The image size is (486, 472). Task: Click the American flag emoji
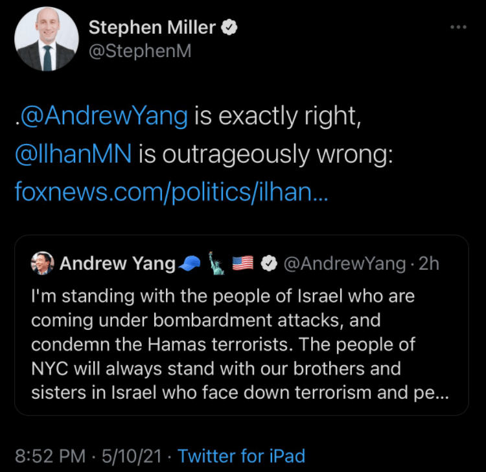pyautogui.click(x=242, y=263)
